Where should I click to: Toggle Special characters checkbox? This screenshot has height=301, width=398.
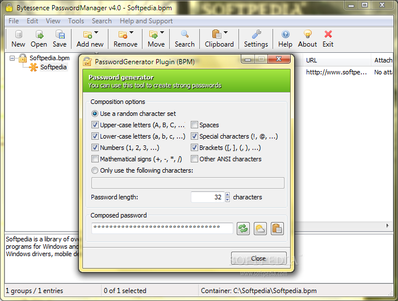194,136
